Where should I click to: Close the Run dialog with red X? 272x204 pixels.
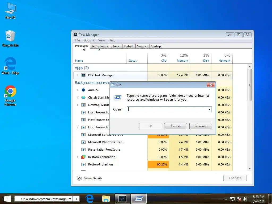click(x=211, y=85)
